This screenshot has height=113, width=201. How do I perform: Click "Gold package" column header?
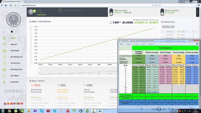click(x=166, y=52)
